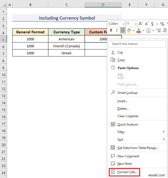Screen dimensions: 168x178
Task: Apply yellow fill color bucket
Action: point(129,30)
